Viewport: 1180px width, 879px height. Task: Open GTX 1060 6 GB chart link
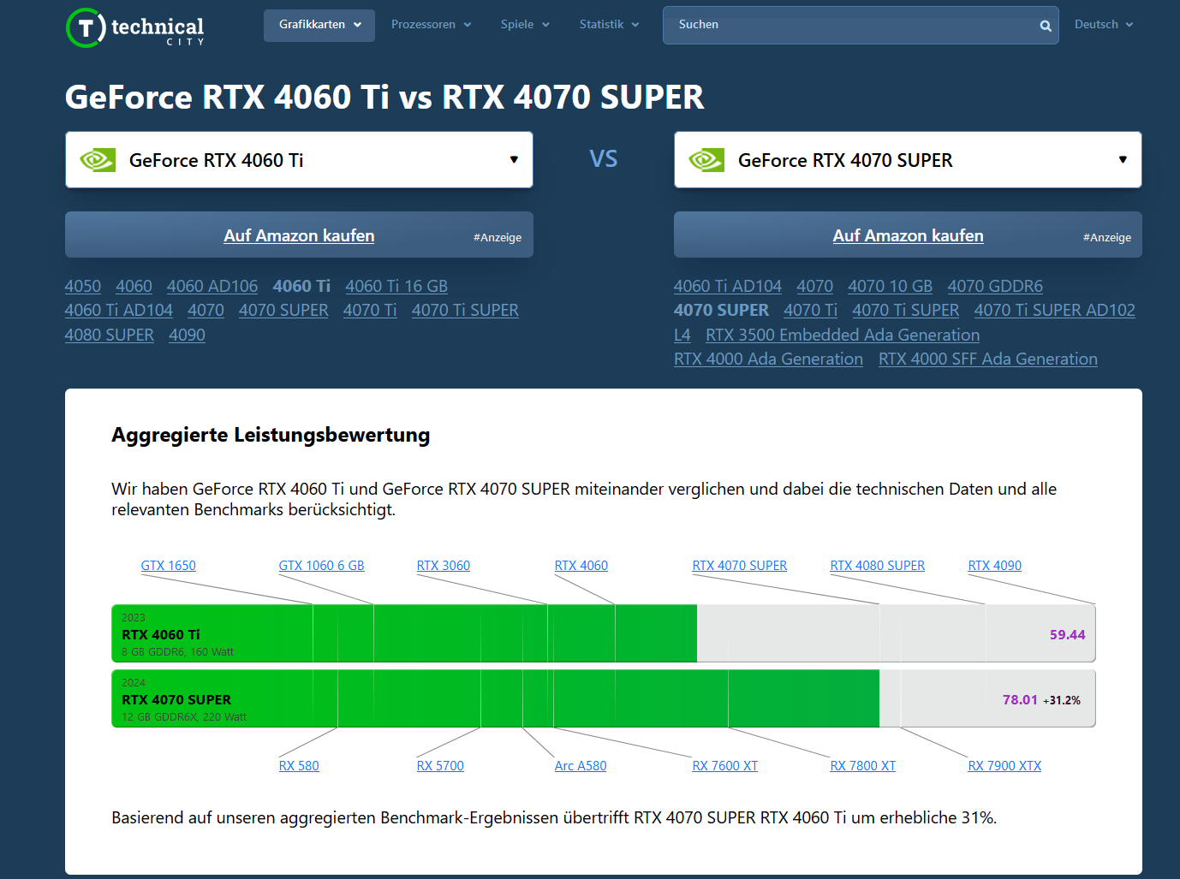point(322,566)
